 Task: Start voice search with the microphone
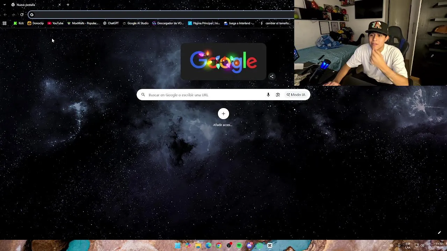(x=268, y=95)
